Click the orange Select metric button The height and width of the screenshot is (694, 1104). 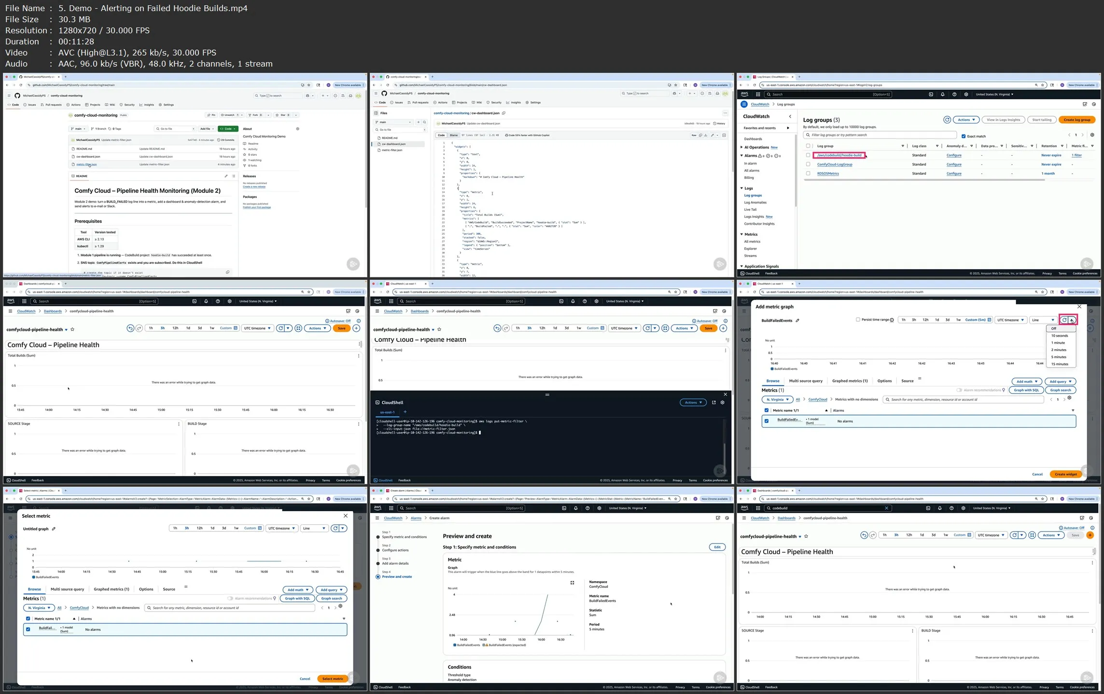pyautogui.click(x=333, y=679)
